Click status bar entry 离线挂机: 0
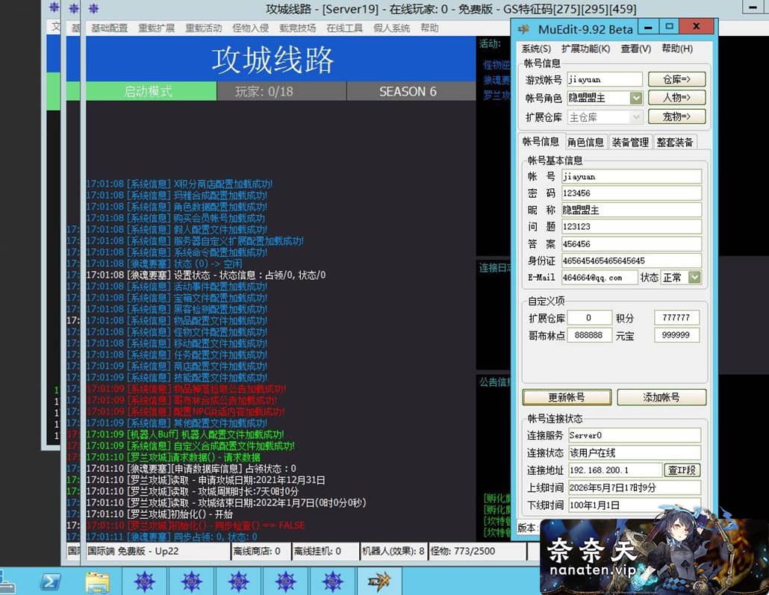The image size is (769, 595). [325, 552]
